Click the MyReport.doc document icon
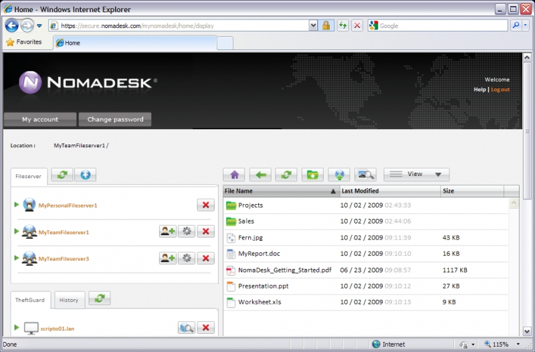The image size is (535, 352). [231, 254]
